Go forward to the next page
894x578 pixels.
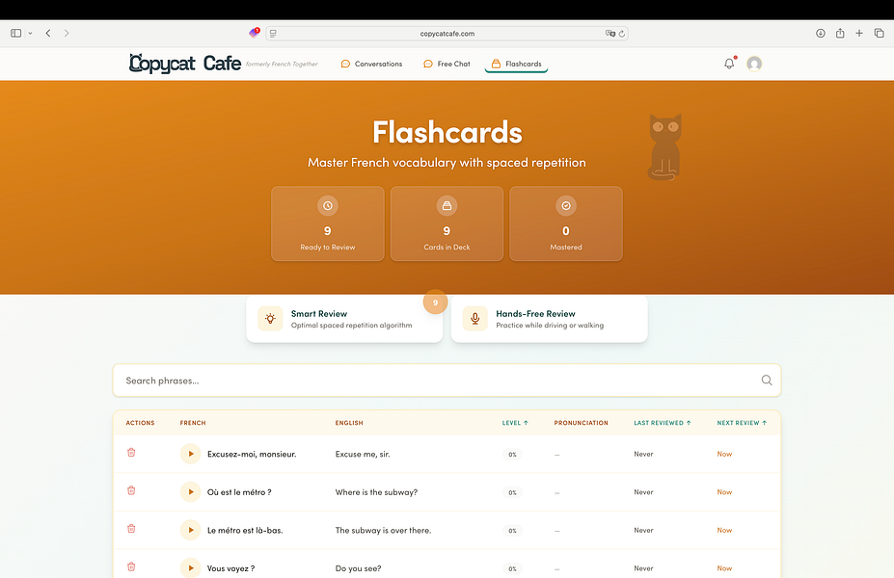(x=67, y=33)
